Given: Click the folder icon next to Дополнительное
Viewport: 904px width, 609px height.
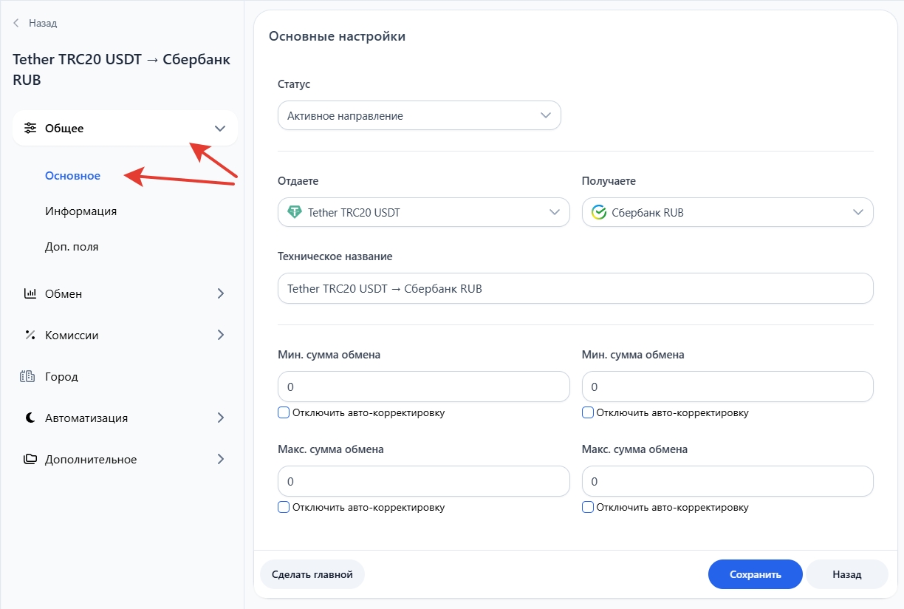Looking at the screenshot, I should pyautogui.click(x=30, y=459).
